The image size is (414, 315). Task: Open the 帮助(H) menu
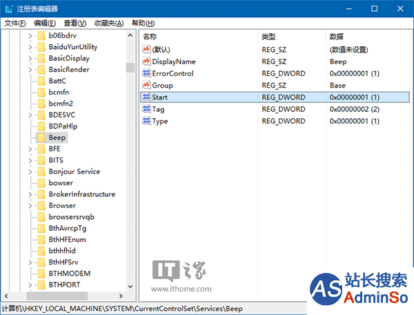pyautogui.click(x=144, y=23)
